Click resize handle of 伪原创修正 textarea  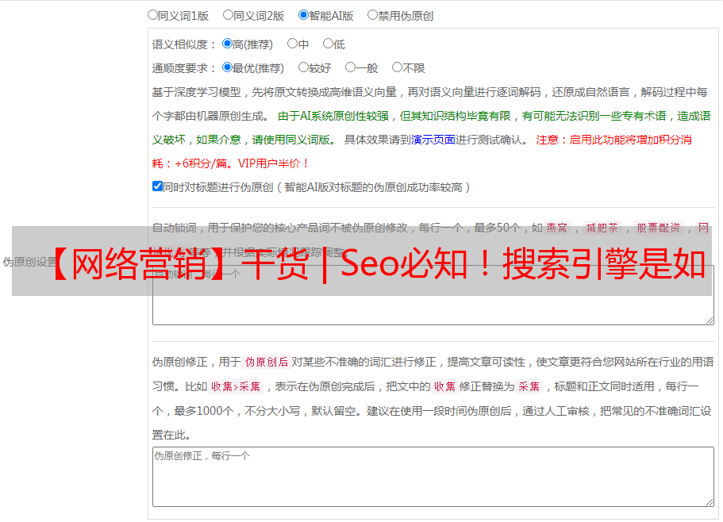point(710,502)
